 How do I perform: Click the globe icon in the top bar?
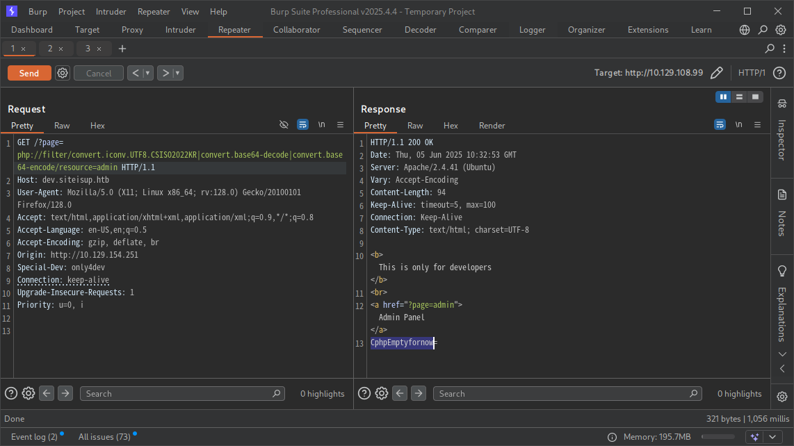tap(745, 30)
